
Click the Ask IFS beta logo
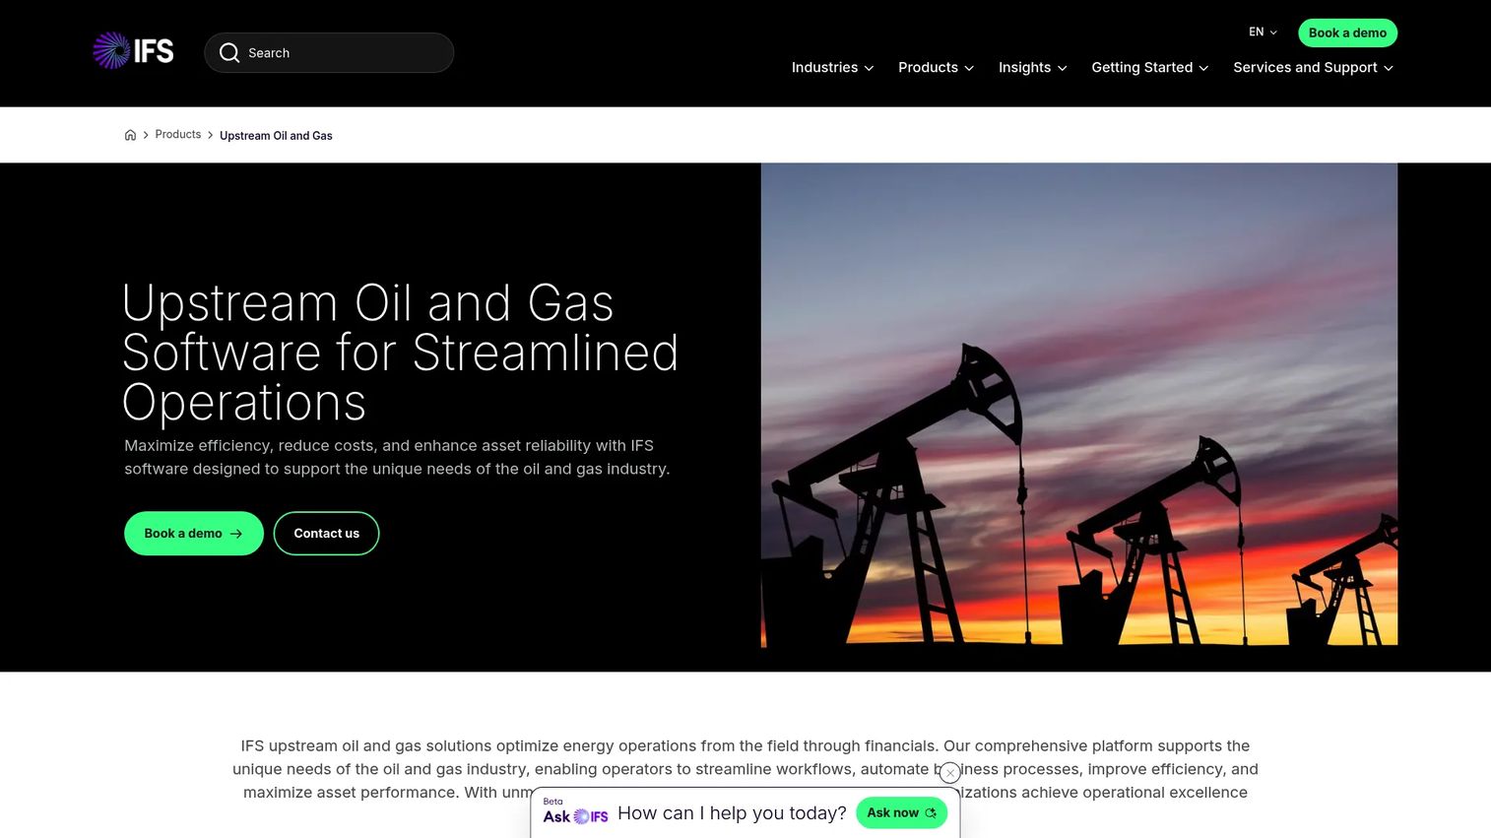575,813
